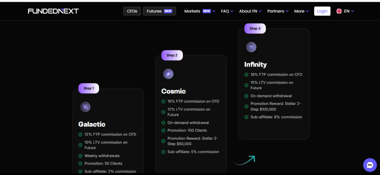Click checkmark next to Promotion: 100 Clients

163,130
